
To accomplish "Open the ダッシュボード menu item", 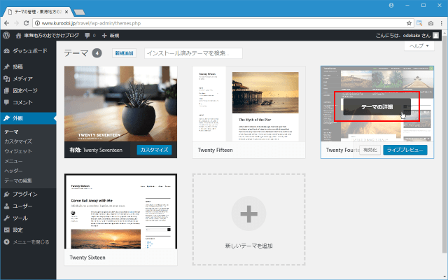I will click(x=29, y=51).
